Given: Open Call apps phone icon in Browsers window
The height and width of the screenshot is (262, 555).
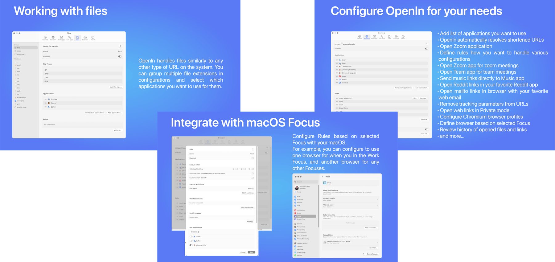Looking at the screenshot, I should pos(382,37).
